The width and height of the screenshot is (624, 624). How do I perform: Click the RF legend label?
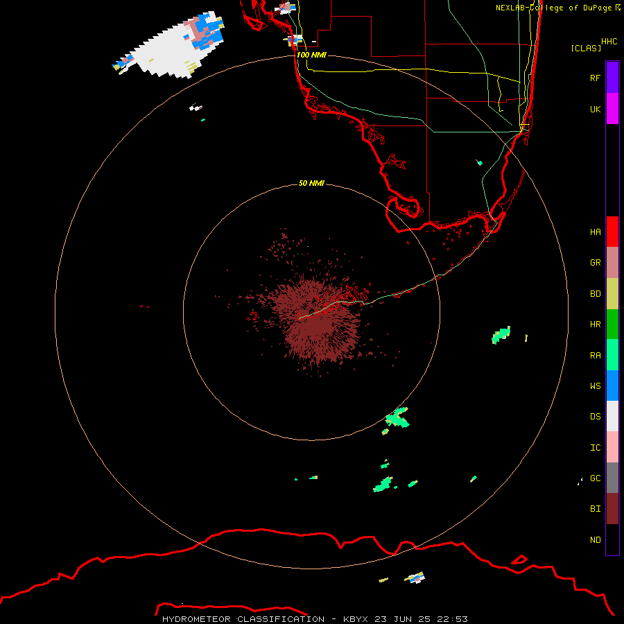pos(595,78)
